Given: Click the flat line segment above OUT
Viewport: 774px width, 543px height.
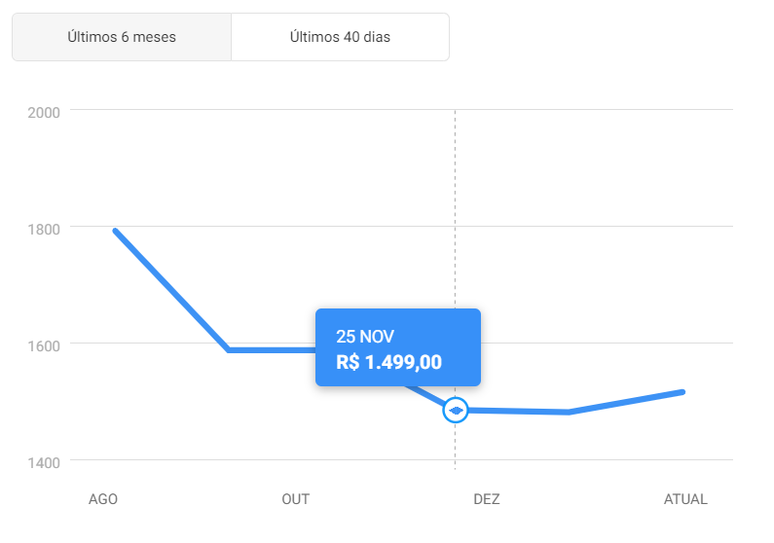Looking at the screenshot, I should [x=272, y=350].
